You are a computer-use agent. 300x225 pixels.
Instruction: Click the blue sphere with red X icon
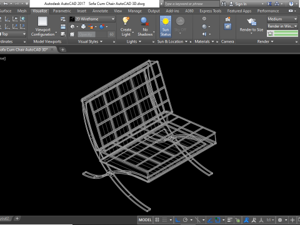[x=102, y=27]
